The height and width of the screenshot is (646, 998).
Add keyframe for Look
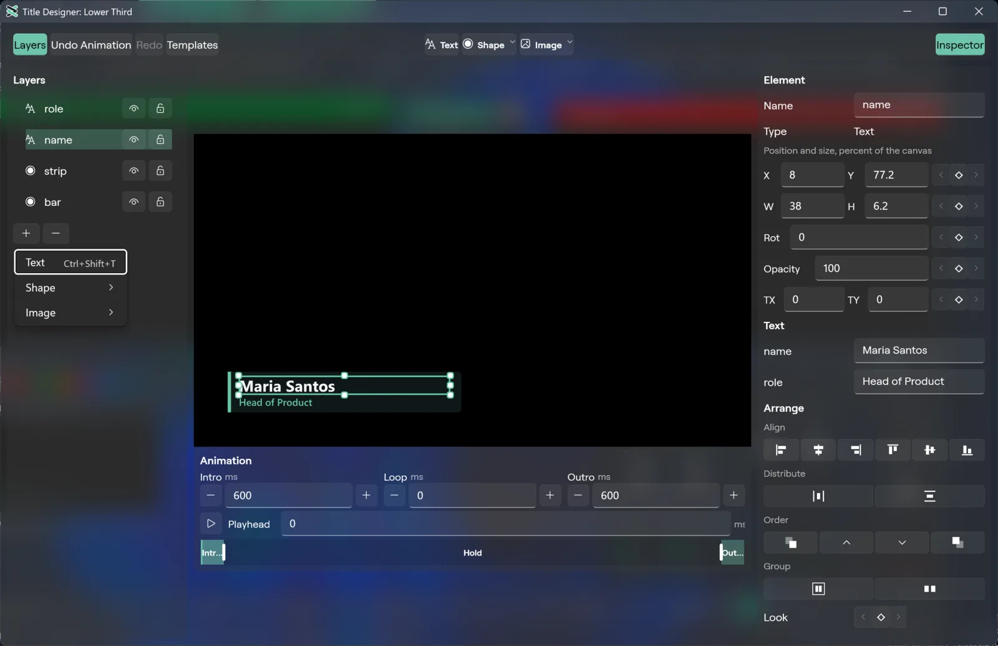tap(881, 617)
